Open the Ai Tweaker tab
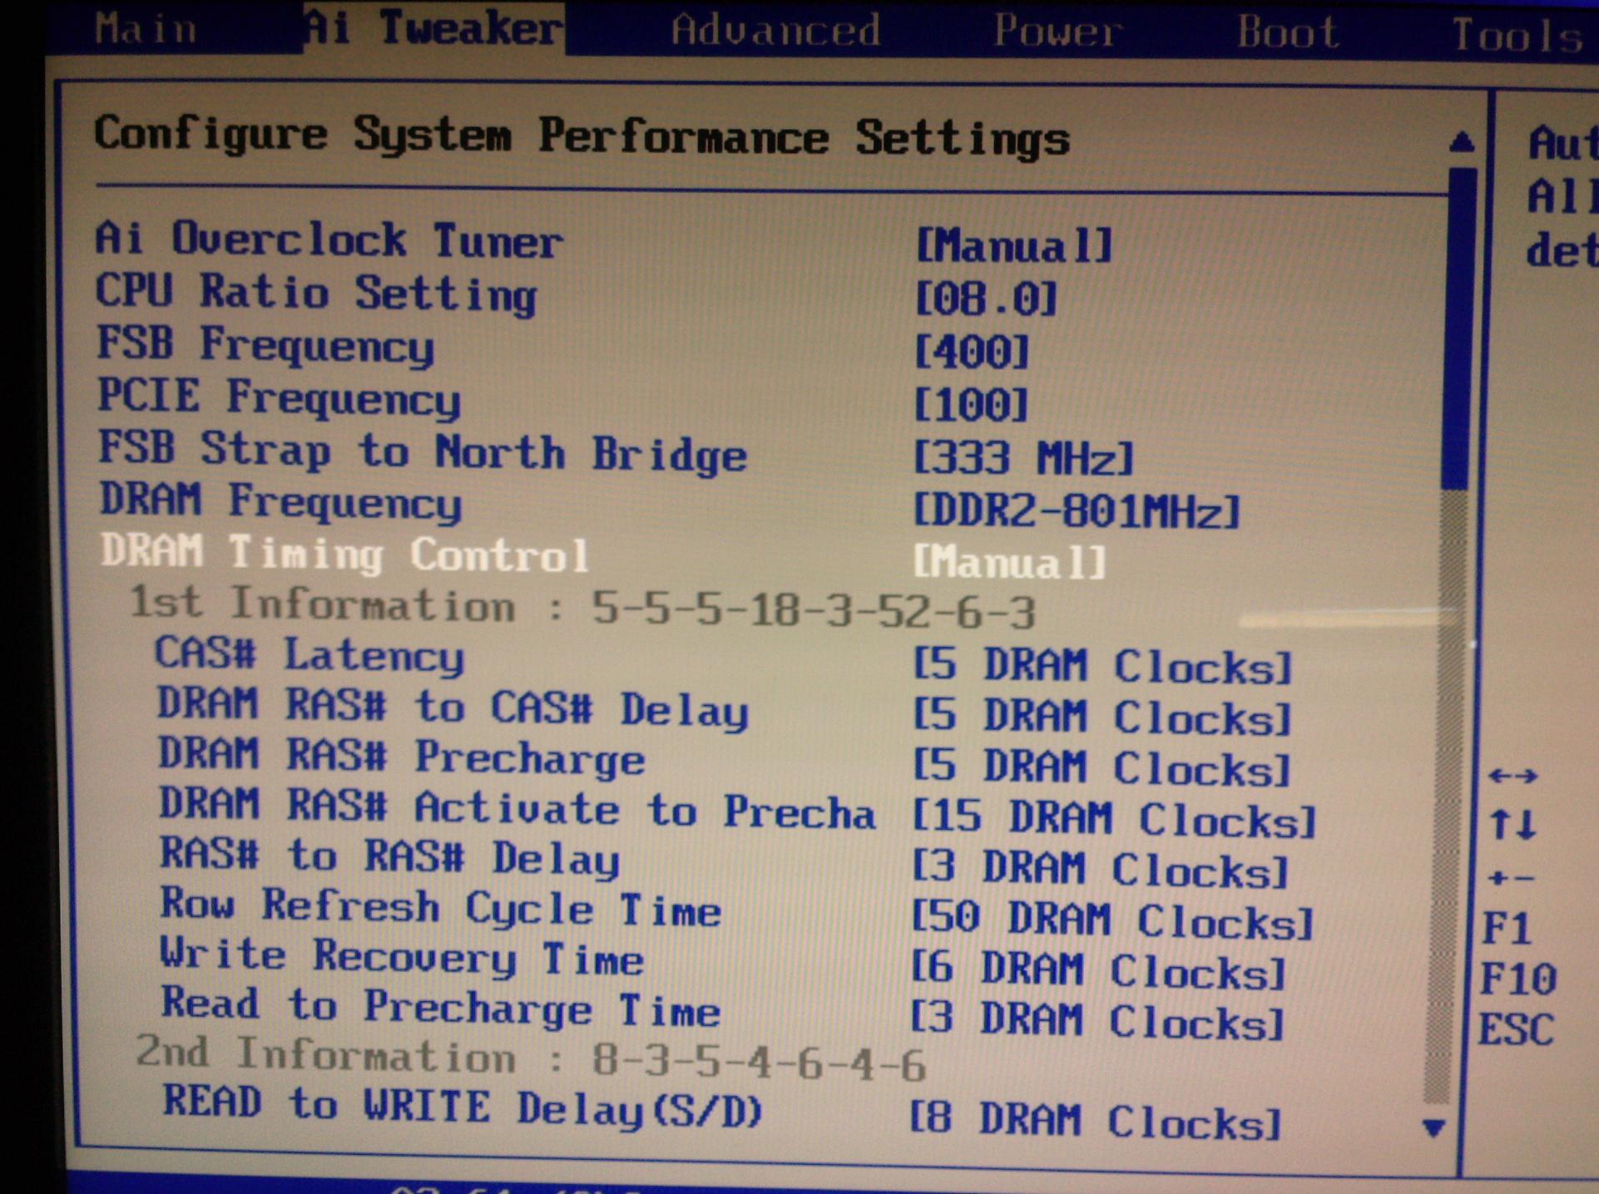 433,28
